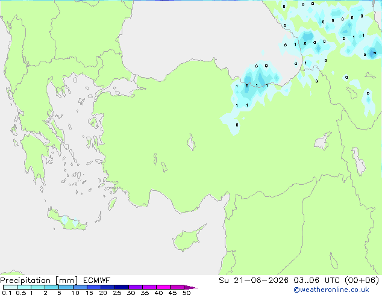Viewport: 382px width, 295px height.
Task: Click the 40–45 mm bright magenta legend swatch
Action: click(x=163, y=287)
